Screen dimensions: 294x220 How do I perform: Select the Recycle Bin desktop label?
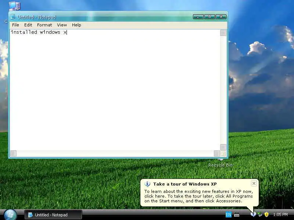pyautogui.click(x=220, y=165)
